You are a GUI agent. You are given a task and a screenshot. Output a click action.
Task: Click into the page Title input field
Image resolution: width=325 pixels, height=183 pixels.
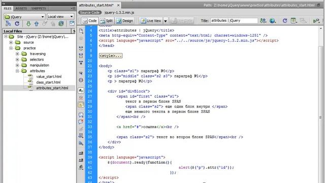pyautogui.click(x=234, y=20)
